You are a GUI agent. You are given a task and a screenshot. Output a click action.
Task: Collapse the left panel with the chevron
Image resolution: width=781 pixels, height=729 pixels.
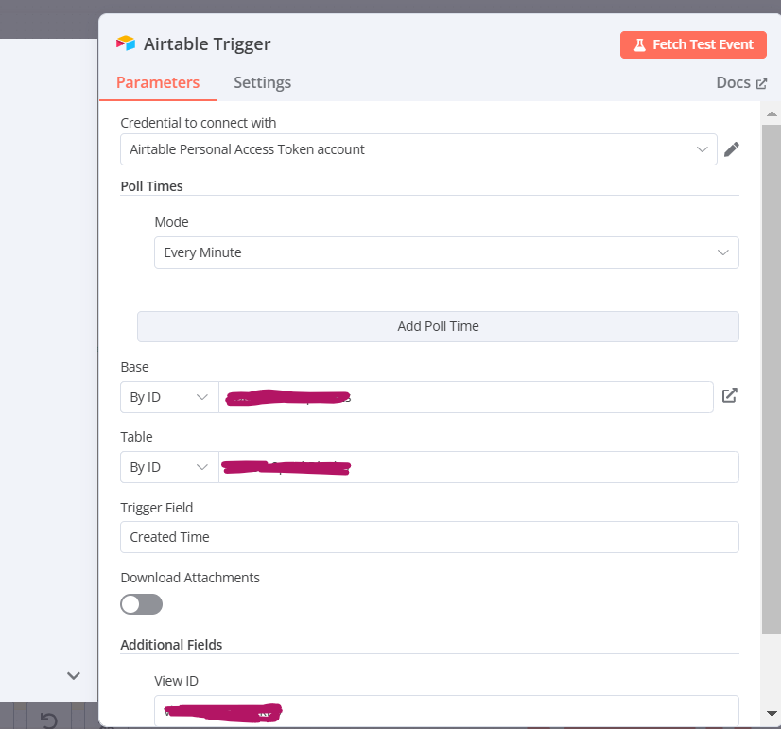(x=73, y=675)
